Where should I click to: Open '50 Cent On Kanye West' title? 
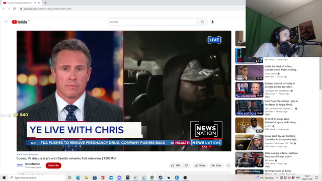pos(281,121)
